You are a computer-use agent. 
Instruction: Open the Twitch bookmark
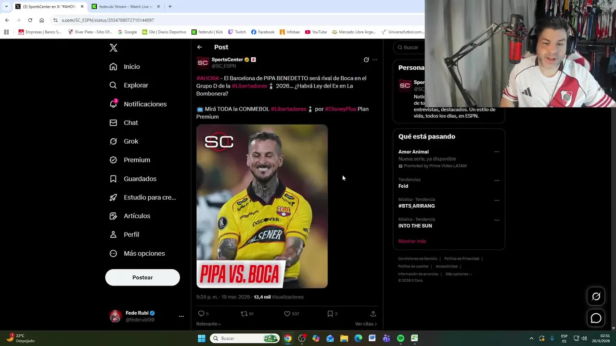click(237, 32)
